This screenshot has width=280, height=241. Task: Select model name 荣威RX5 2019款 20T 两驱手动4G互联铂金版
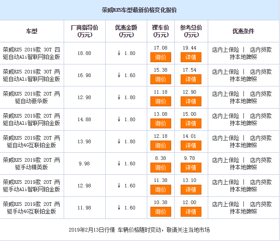[32, 208]
